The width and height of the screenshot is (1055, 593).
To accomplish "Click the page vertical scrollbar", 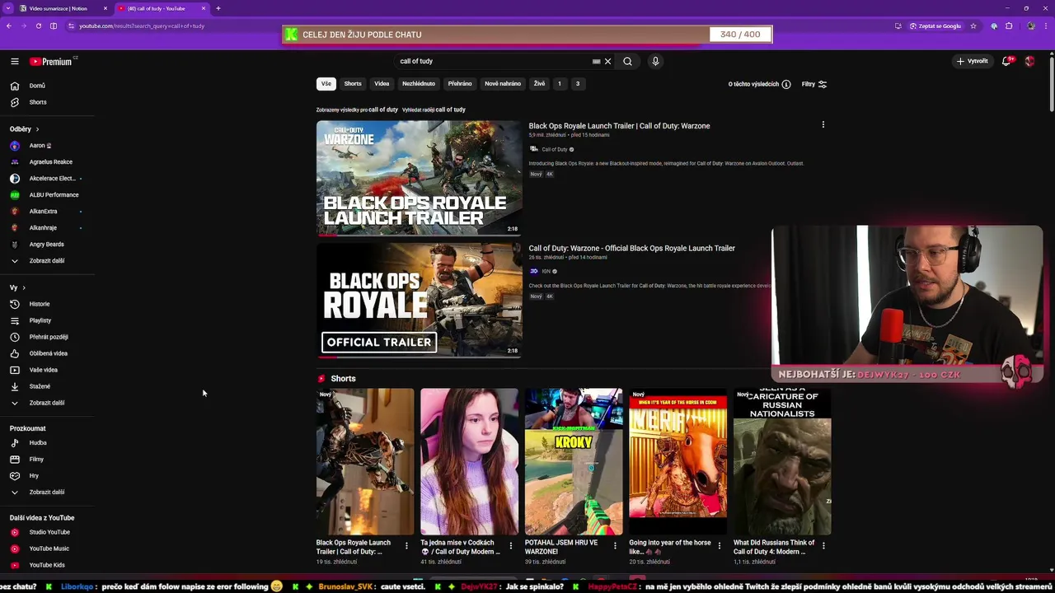I will point(1051,82).
